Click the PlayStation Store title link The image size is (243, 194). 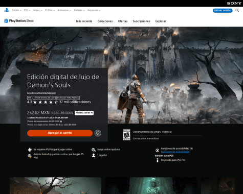click(21, 21)
